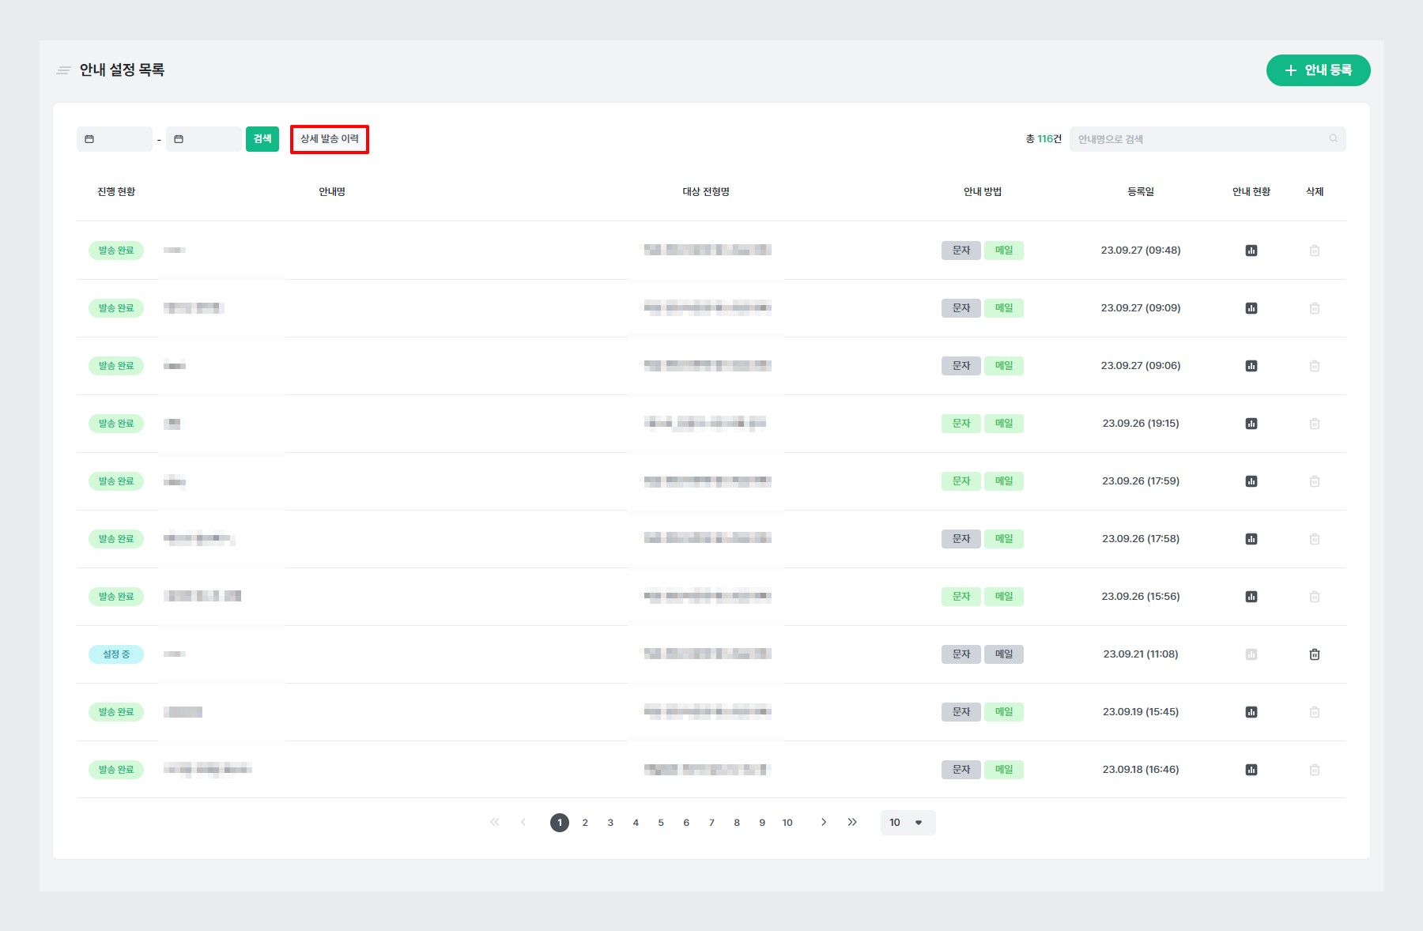
Task: Click 문자 tag in 23.09.26 (19:15) row
Action: (961, 424)
